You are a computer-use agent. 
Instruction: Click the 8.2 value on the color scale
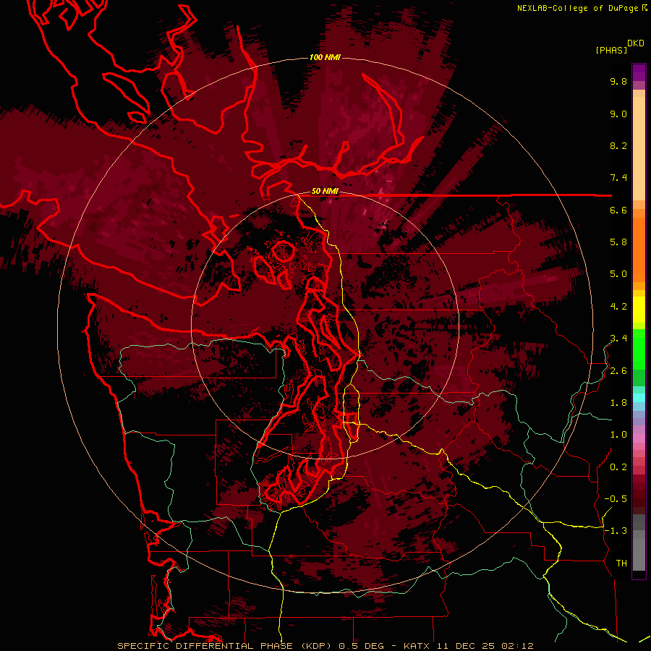[x=618, y=145]
